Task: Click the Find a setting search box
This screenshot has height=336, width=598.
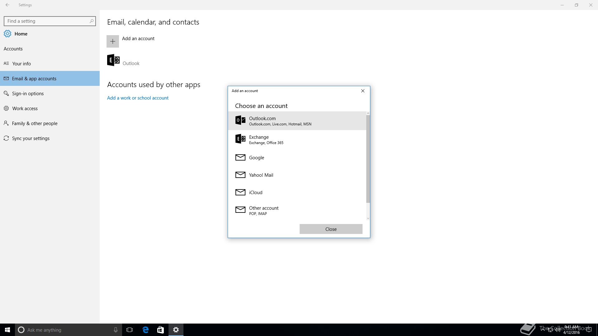Action: pyautogui.click(x=50, y=21)
